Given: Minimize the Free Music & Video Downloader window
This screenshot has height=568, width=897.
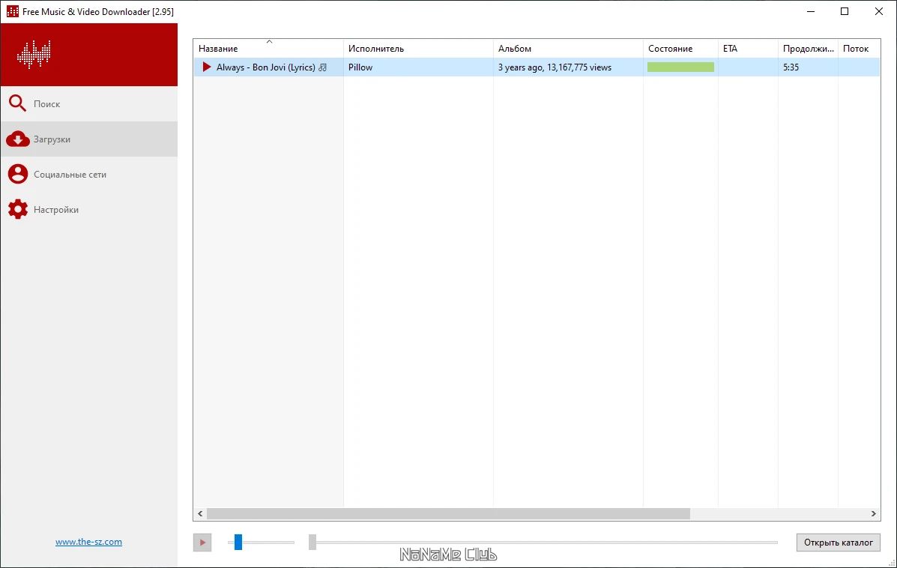Looking at the screenshot, I should point(811,11).
